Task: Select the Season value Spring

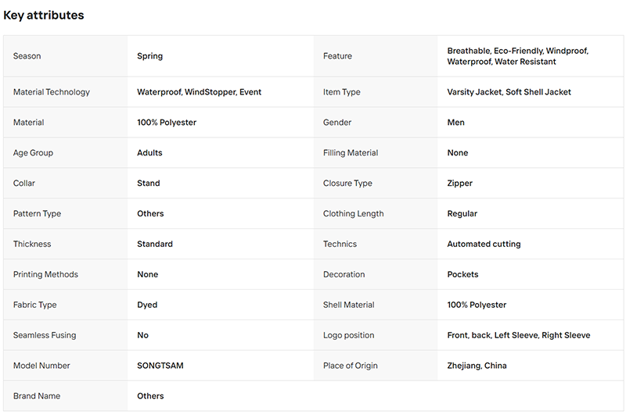Action: click(149, 56)
